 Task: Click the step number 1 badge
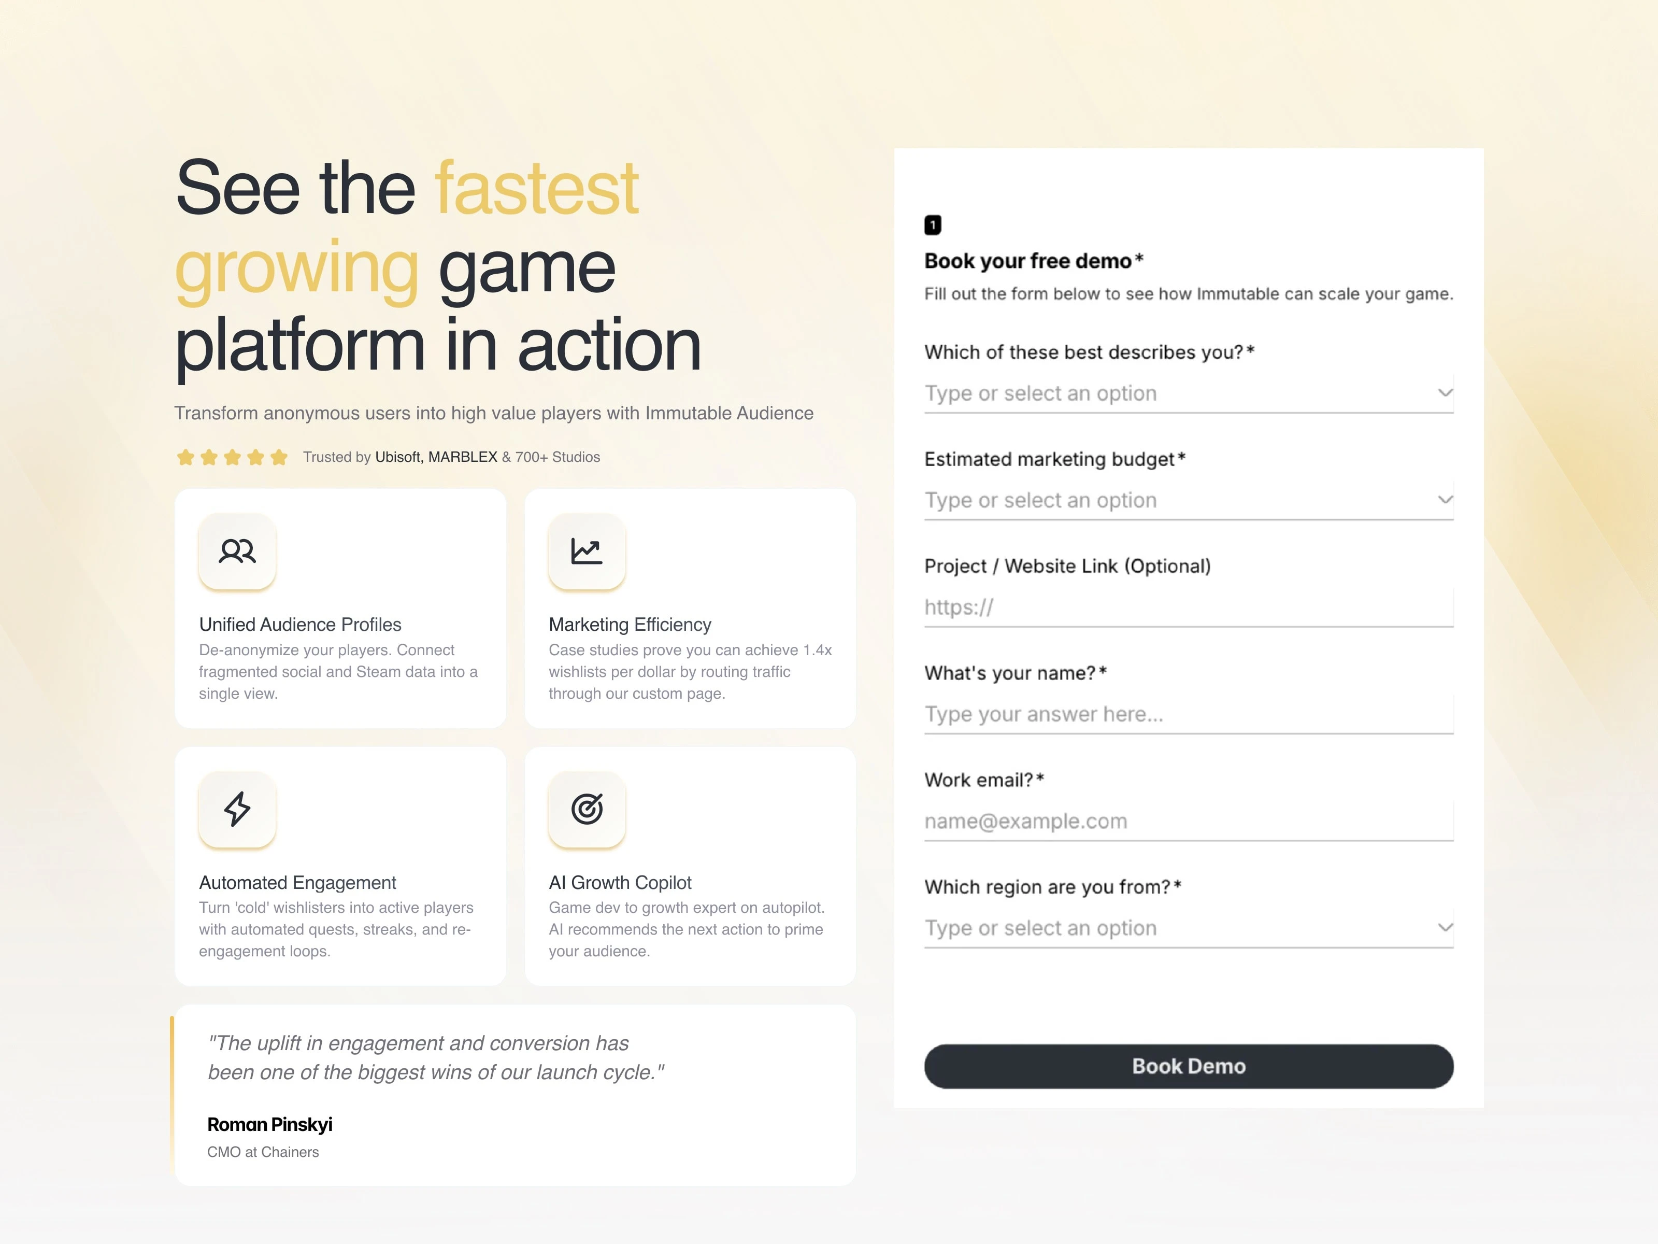(933, 225)
